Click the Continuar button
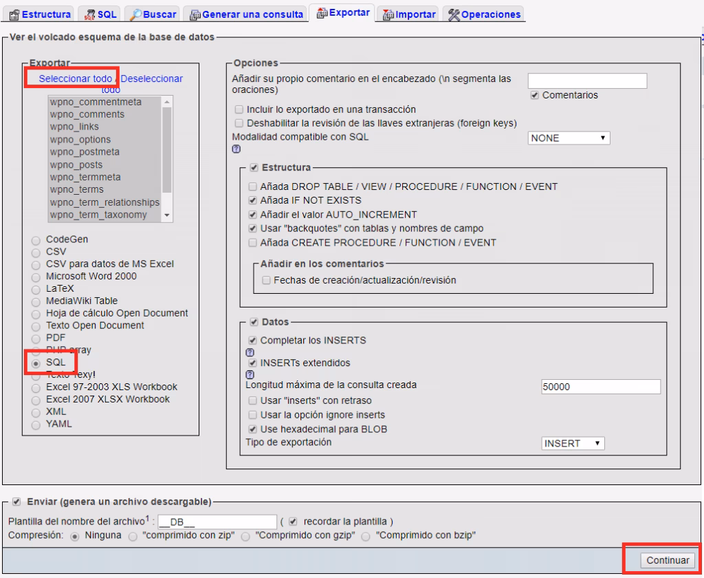The height and width of the screenshot is (578, 704). [667, 560]
